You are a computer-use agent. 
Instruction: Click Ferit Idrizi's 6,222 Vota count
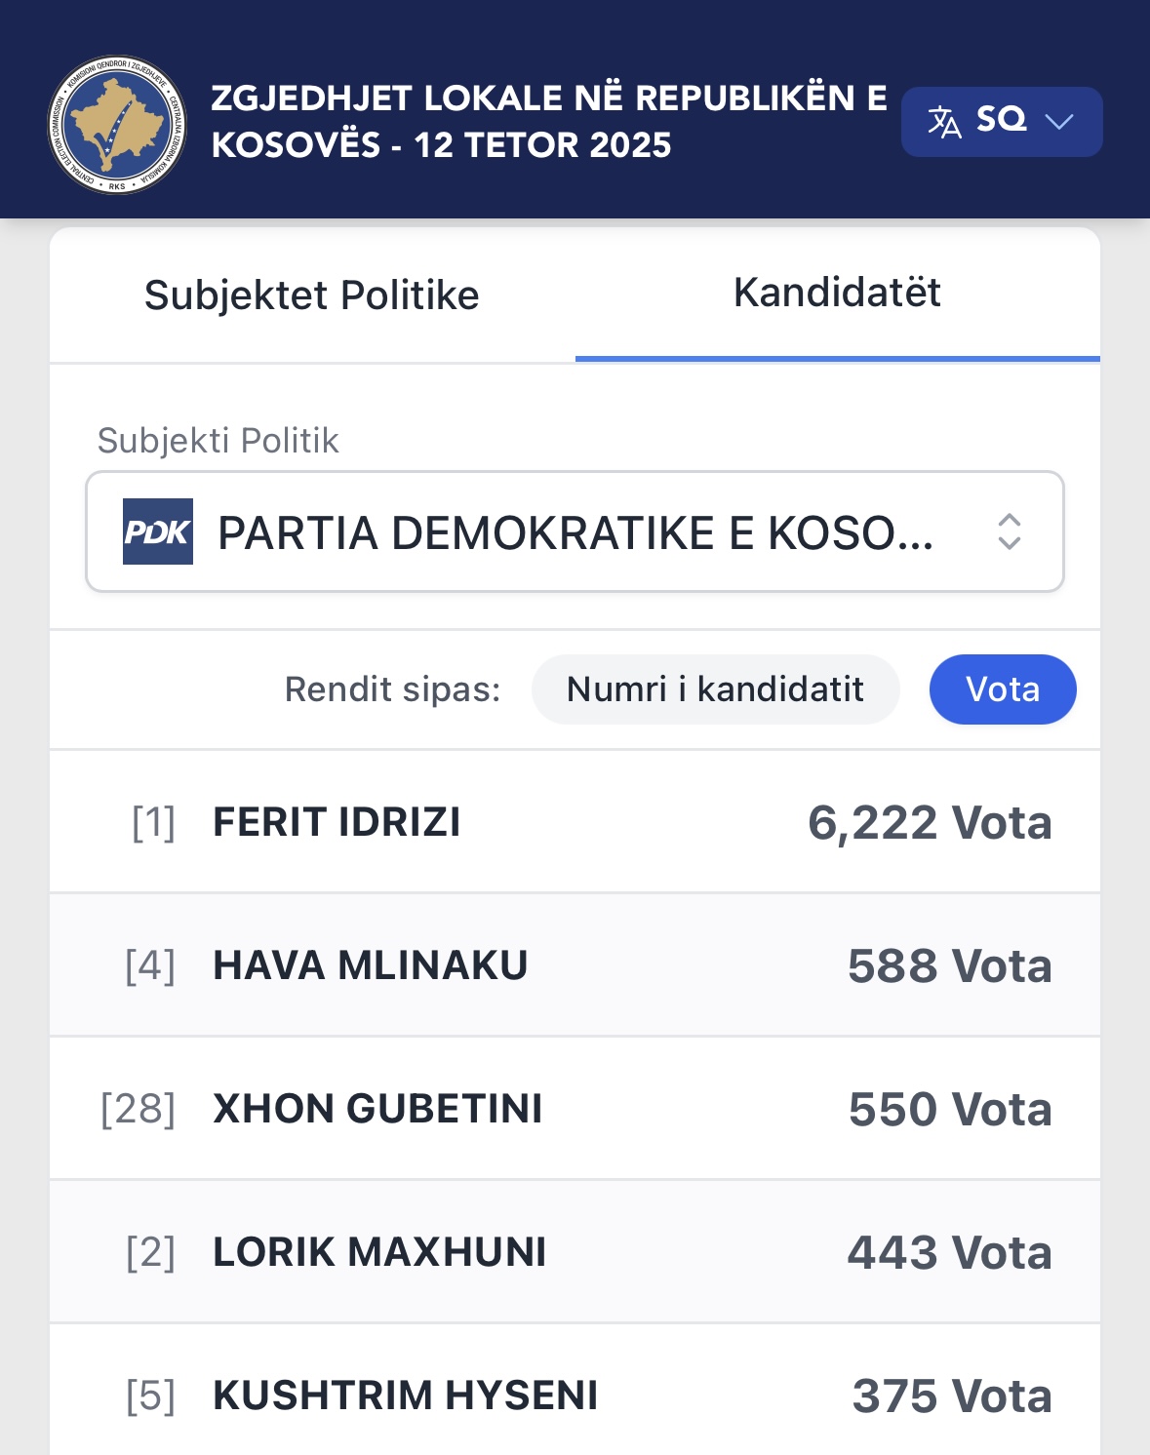tap(930, 823)
